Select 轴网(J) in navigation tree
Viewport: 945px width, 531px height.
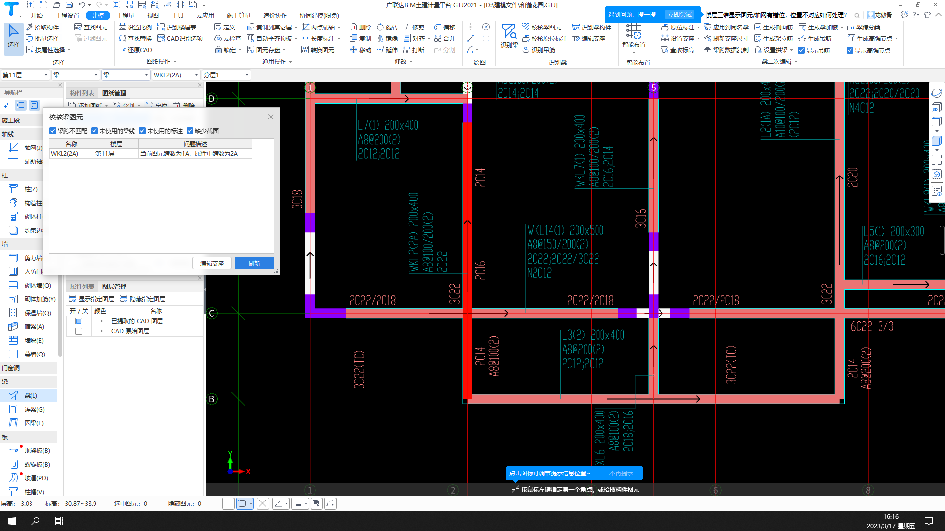click(x=28, y=147)
